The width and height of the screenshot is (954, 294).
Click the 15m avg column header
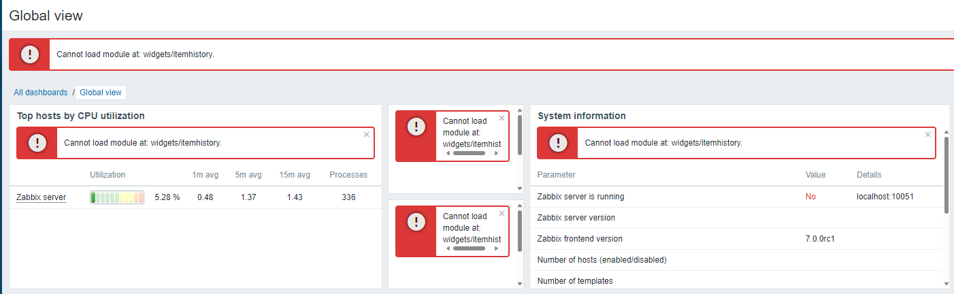[x=295, y=175]
